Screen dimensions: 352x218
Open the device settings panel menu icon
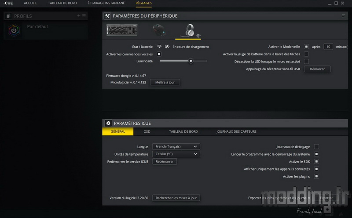[x=343, y=16]
